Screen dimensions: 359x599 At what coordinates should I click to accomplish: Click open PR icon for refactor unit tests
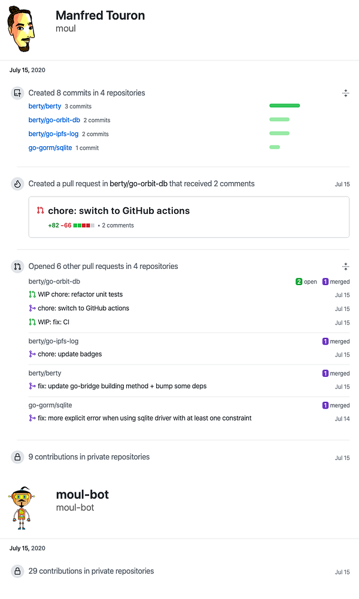tap(32, 295)
